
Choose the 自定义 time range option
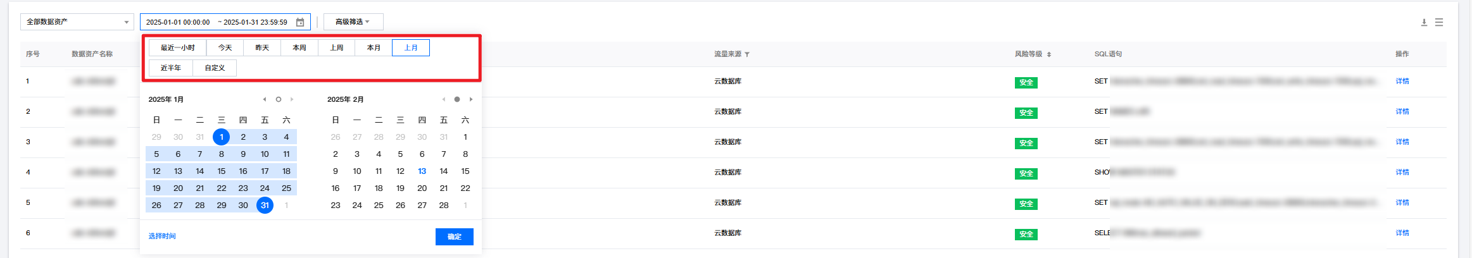pyautogui.click(x=215, y=68)
